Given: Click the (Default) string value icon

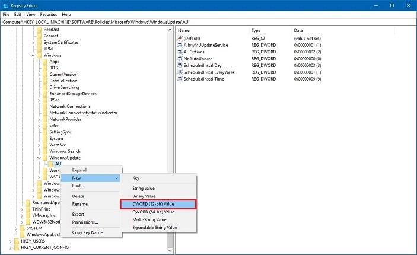Looking at the screenshot, I should click(180, 38).
